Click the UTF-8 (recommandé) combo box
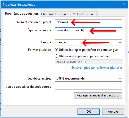The image size is (129, 118). pyautogui.click(x=89, y=78)
